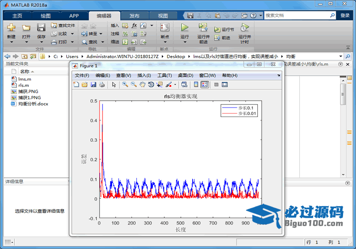Click the save figure disk icon
356x249 pixels.
point(93,85)
